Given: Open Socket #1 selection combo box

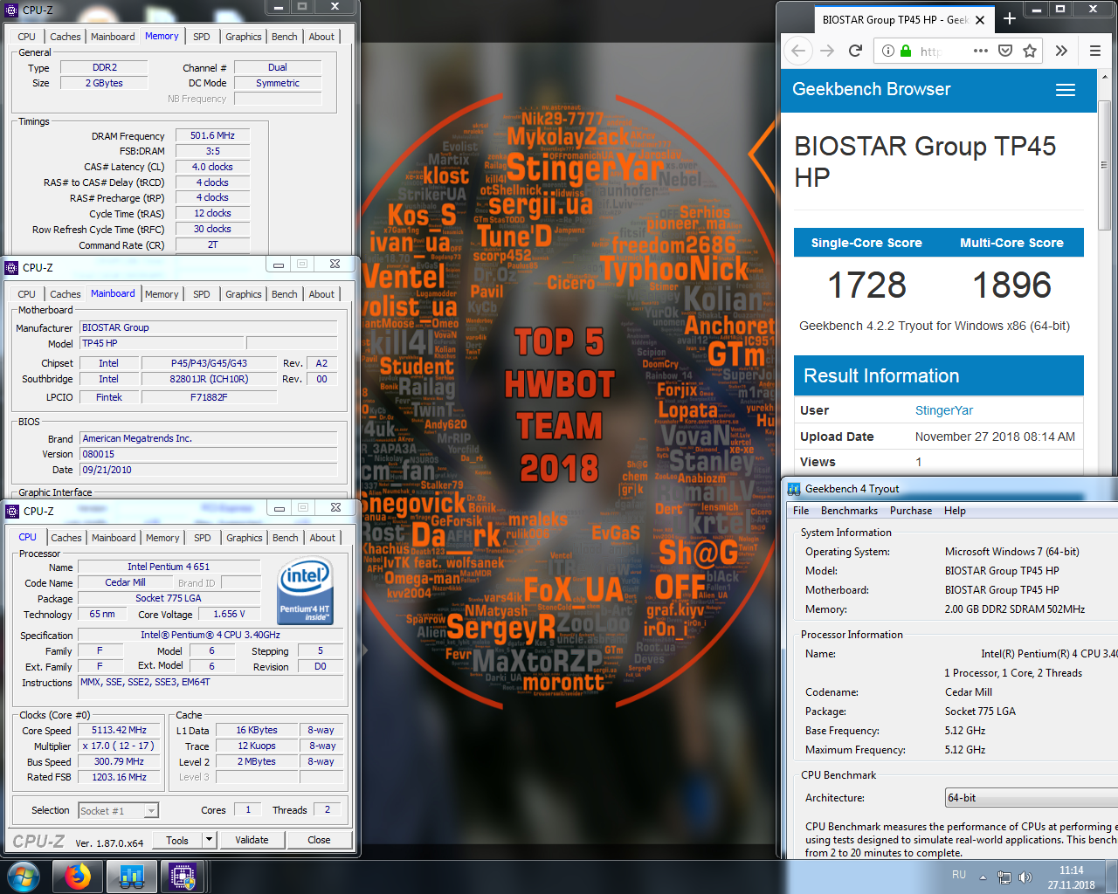Looking at the screenshot, I should (x=118, y=811).
